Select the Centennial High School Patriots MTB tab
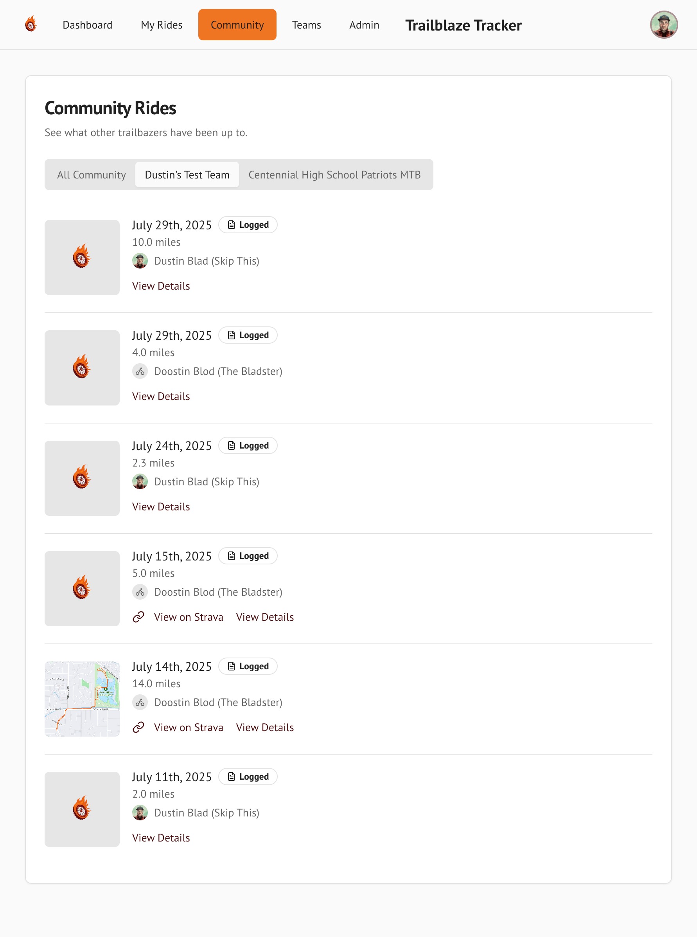This screenshot has height=937, width=697. [x=334, y=175]
